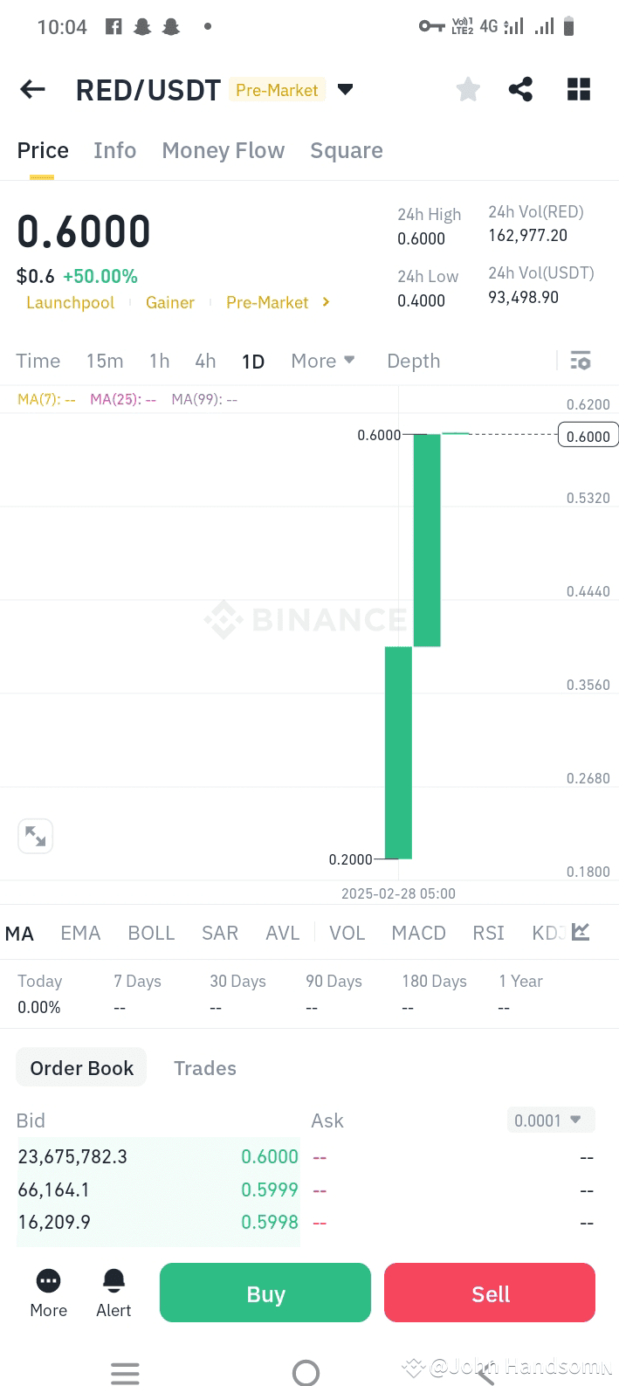Open the Pre-Market tag link
The height and width of the screenshot is (1386, 619).
(x=278, y=302)
